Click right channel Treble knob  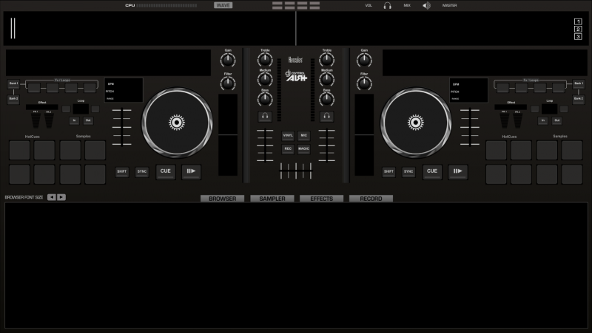click(x=326, y=60)
